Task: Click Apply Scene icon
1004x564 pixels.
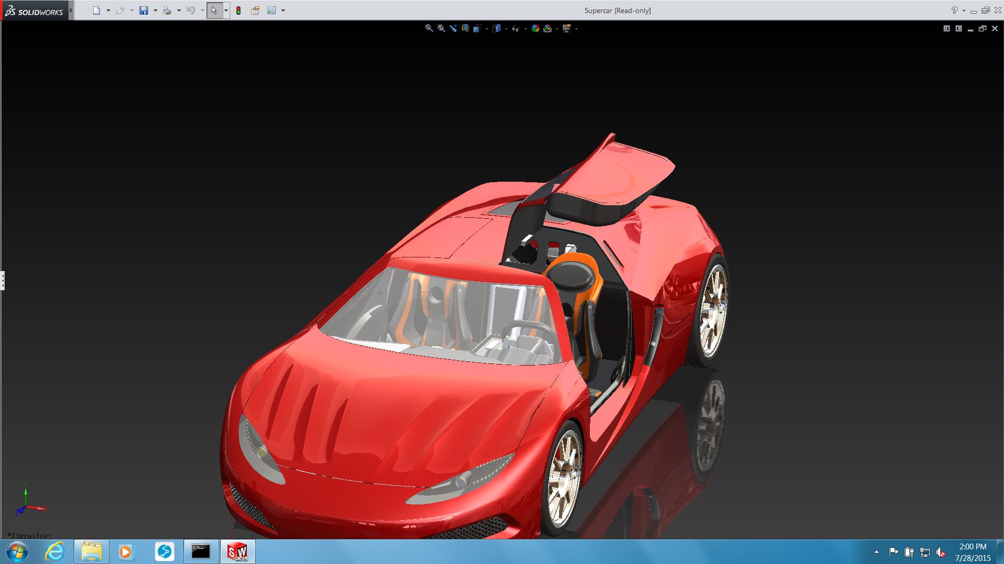Action: [547, 28]
